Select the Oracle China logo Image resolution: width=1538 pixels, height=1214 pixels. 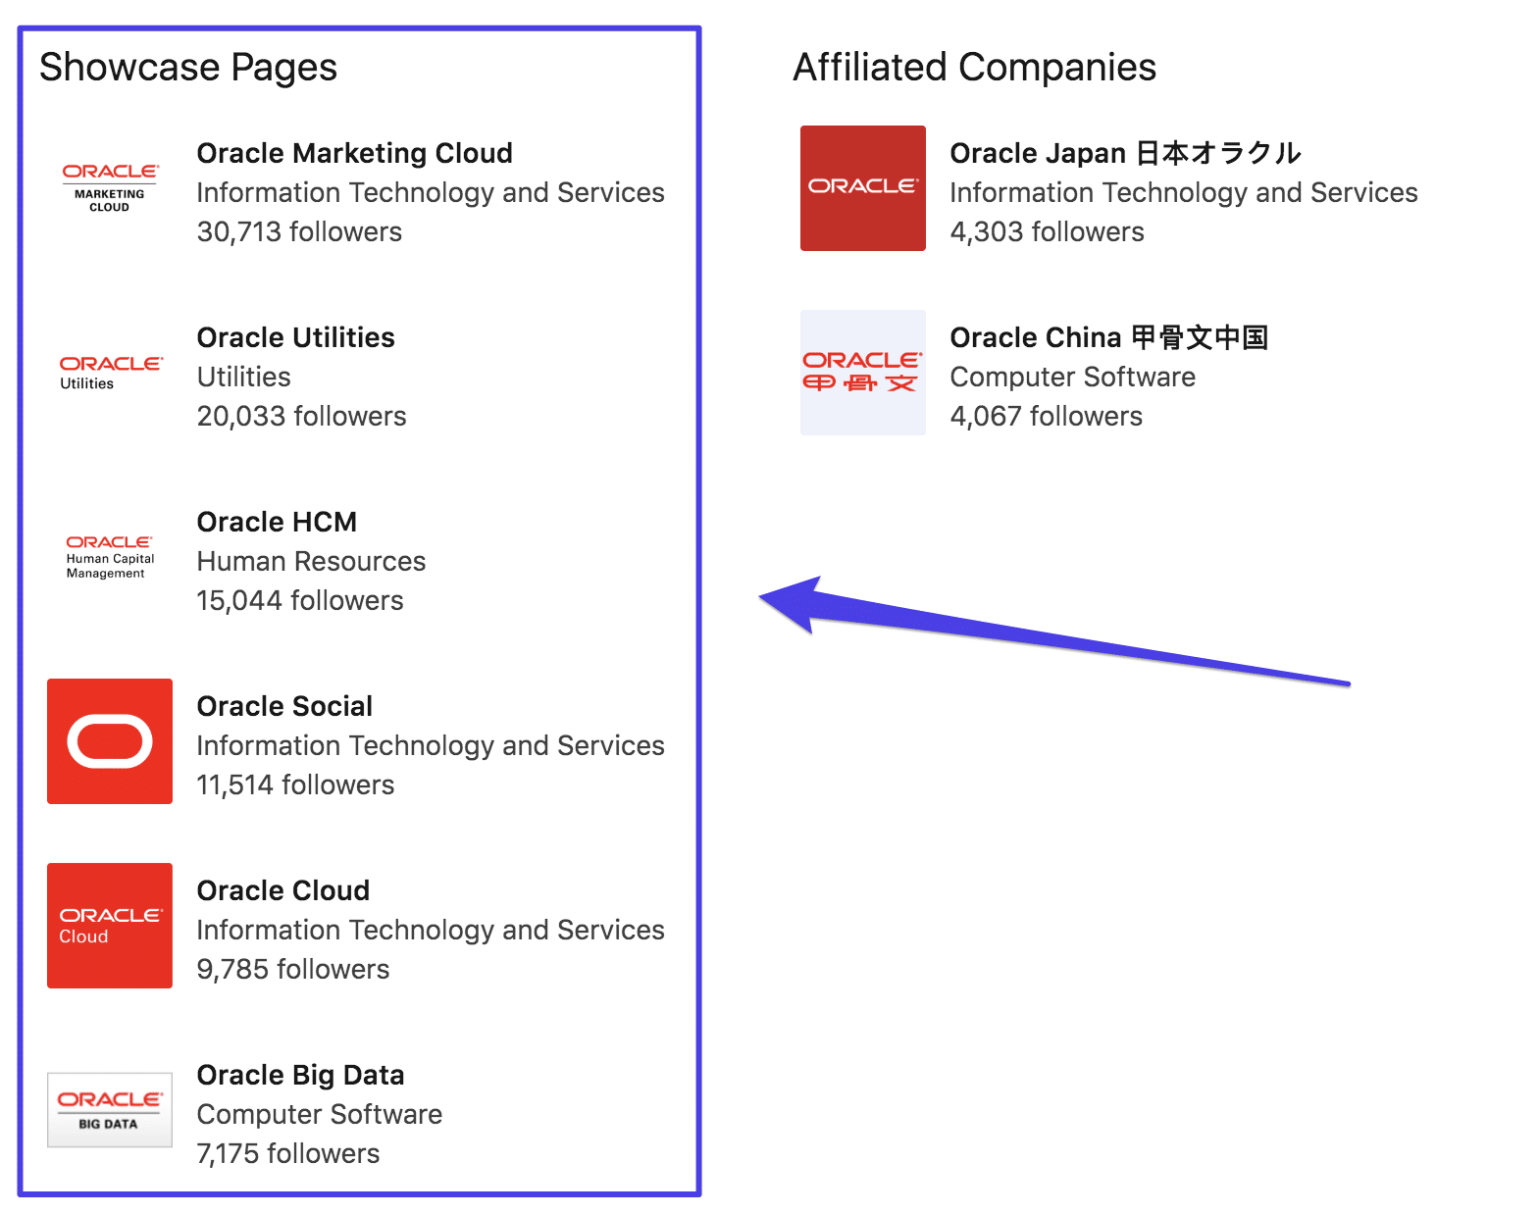tap(862, 373)
